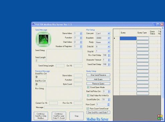Screen dimensions: 165x122
Task: Maximize the Modbus Rtu Server window
Action: pos(158,24)
